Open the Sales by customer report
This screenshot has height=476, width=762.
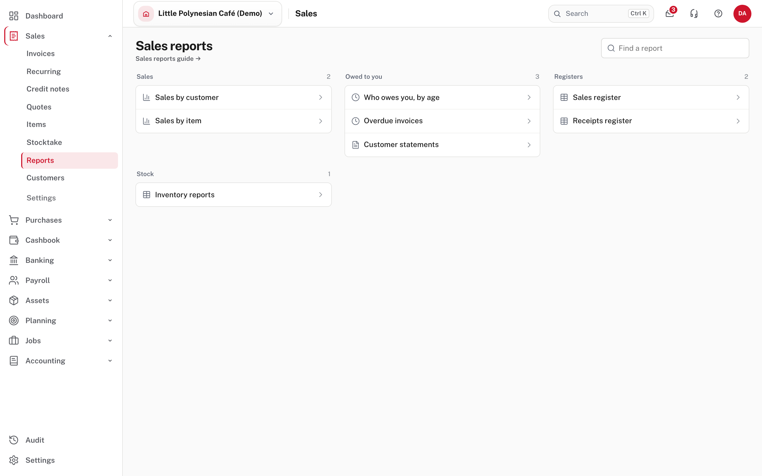coord(233,97)
